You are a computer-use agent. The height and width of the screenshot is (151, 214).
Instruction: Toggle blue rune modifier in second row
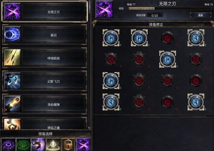click(168, 59)
